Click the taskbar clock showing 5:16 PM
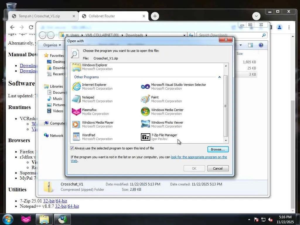The image size is (300, 225). point(285,219)
